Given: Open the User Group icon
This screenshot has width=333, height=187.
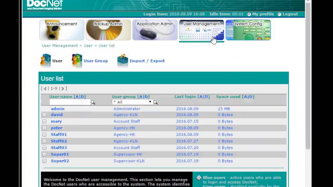Looking at the screenshot, I should (x=77, y=60).
